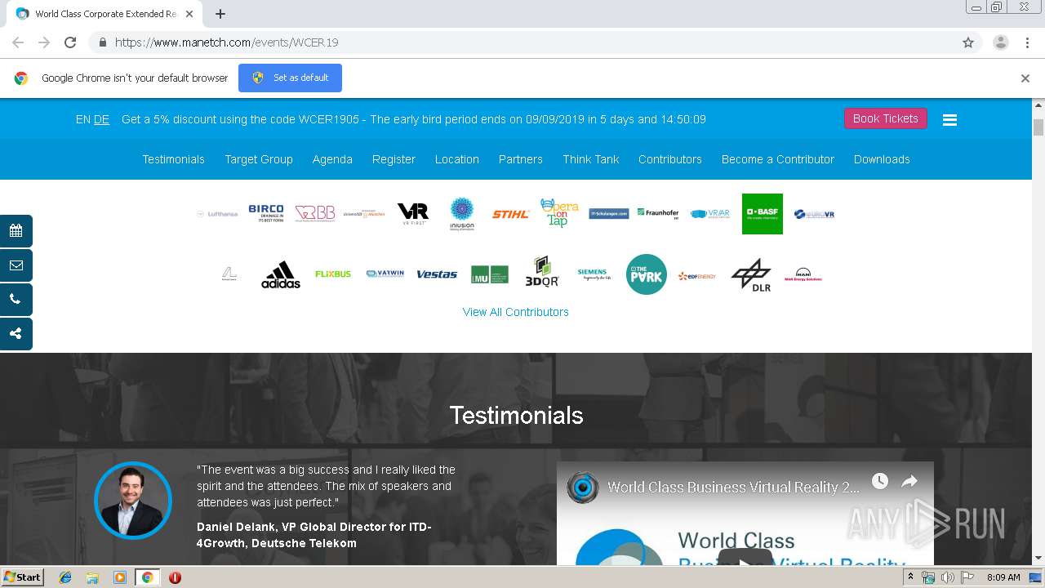Screen dimensions: 1045x588
Task: Open the 3DQR logo
Action: (x=542, y=272)
